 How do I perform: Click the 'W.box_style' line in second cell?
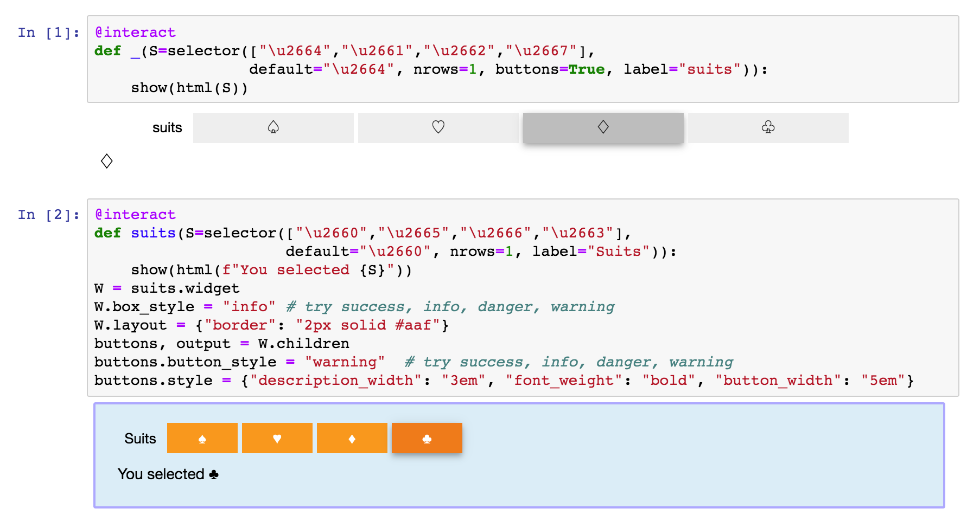point(144,307)
